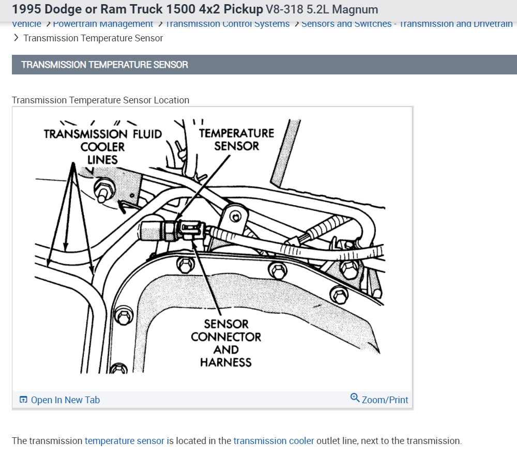
Task: Open the Transmission Control Systems breadcrumb
Action: point(227,24)
